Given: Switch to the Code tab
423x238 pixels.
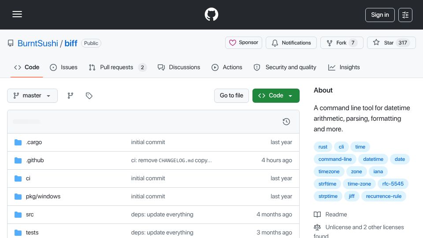Looking at the screenshot, I should (27, 67).
